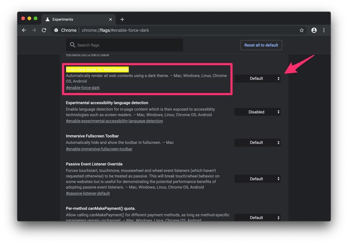This screenshot has height=244, width=348.
Task: Open the canMakePayment quota dropdown
Action: point(257,218)
